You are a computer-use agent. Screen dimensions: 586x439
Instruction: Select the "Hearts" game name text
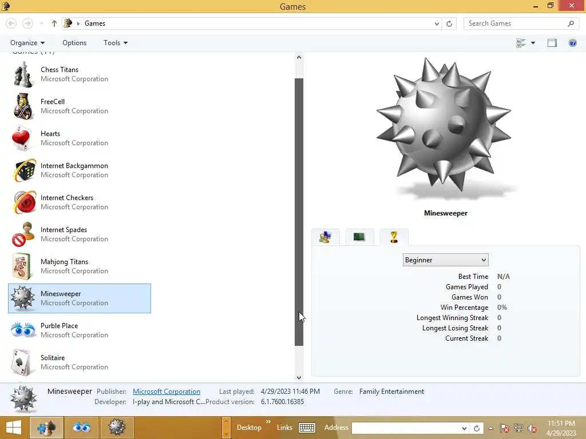click(50, 134)
